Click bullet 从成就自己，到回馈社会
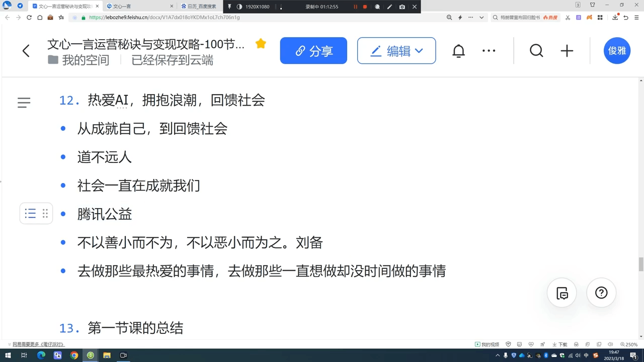 click(152, 129)
